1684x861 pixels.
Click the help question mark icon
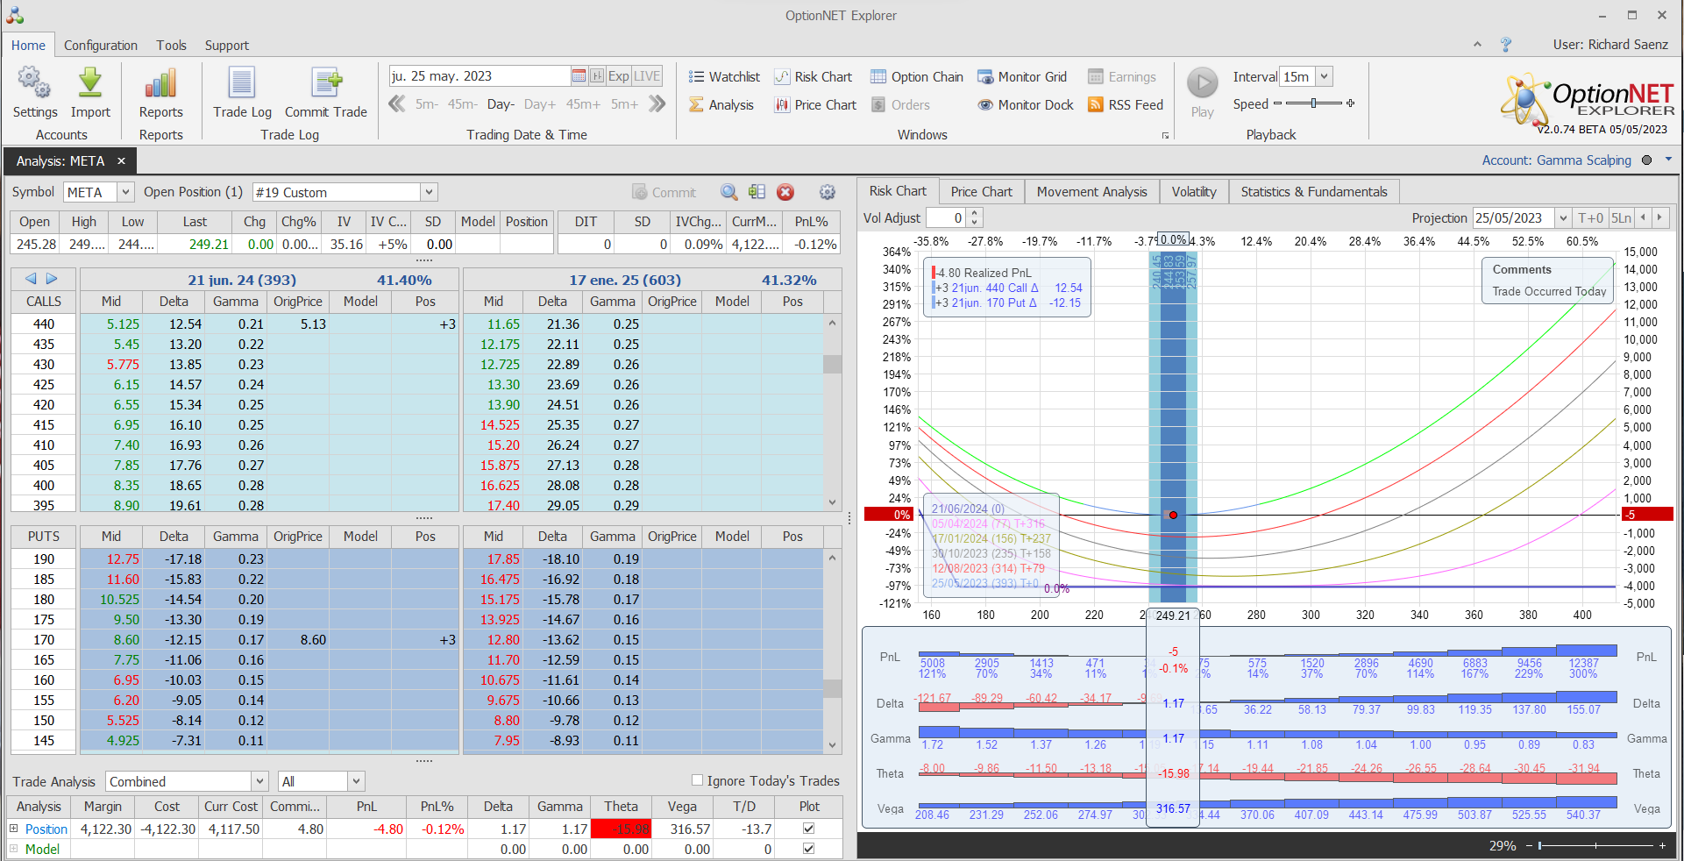1506,45
